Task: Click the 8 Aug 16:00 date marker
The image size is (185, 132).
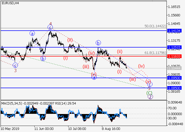Action: coord(112,129)
